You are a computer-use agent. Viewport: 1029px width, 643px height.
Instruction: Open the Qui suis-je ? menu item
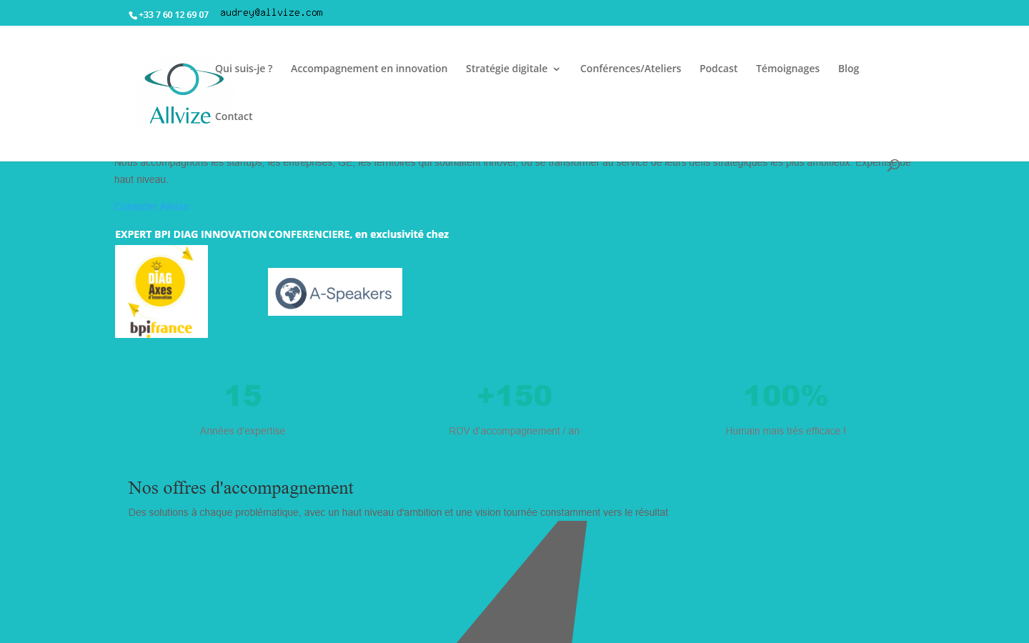pos(244,69)
